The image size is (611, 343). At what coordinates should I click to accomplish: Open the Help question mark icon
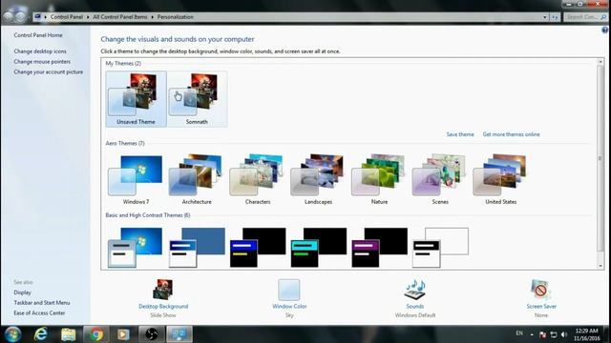point(604,30)
